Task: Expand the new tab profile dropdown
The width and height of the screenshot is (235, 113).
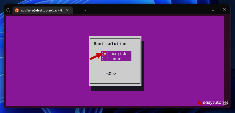Action: 85,10
